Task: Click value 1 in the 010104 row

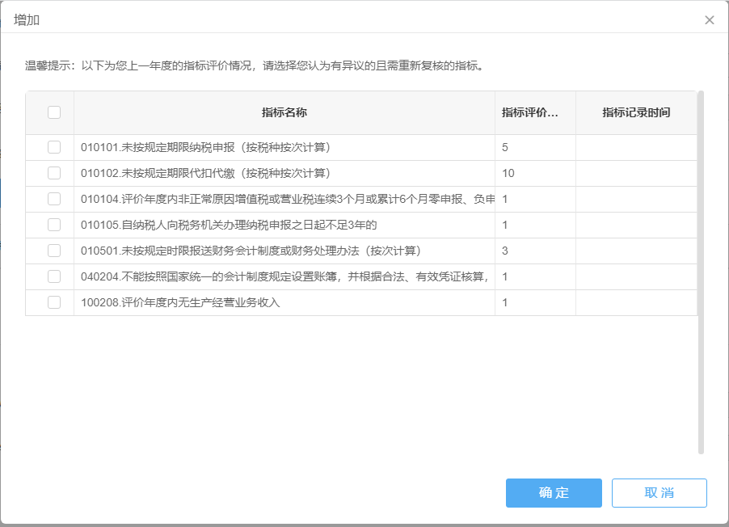Action: tap(505, 200)
